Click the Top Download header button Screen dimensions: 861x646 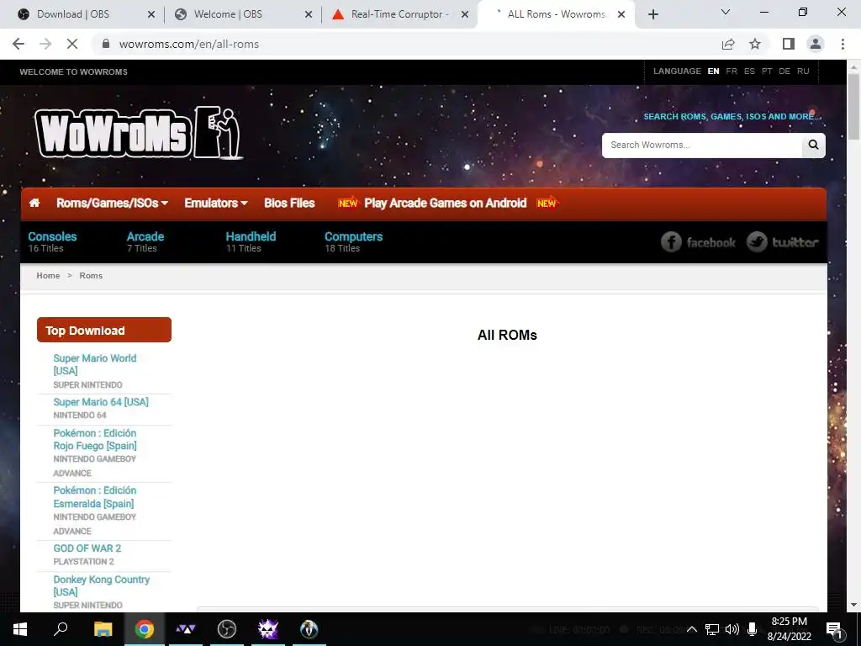point(103,330)
